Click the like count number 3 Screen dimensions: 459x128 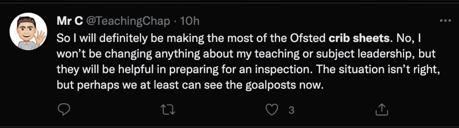291,110
